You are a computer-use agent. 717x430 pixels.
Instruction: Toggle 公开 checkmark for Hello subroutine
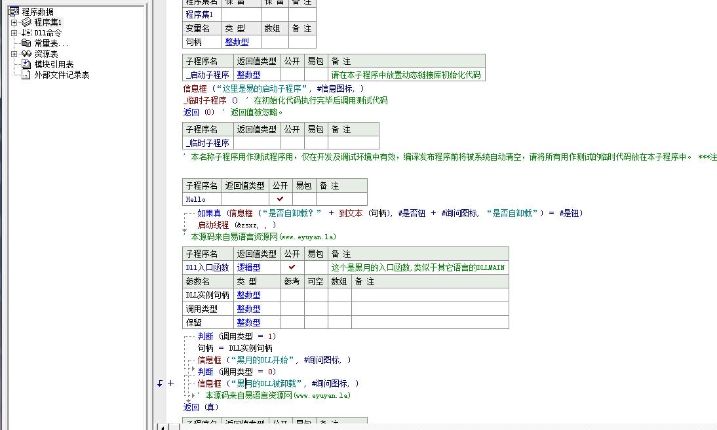tap(281, 199)
